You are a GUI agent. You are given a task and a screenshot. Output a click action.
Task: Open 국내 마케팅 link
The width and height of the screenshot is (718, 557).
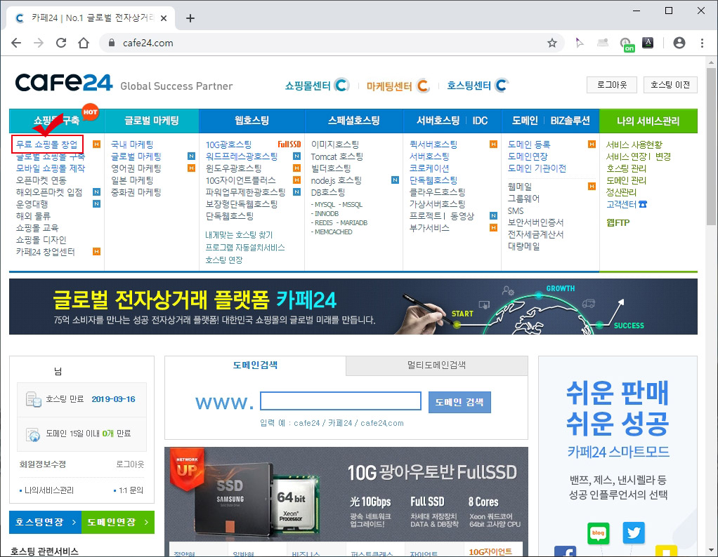(x=132, y=145)
